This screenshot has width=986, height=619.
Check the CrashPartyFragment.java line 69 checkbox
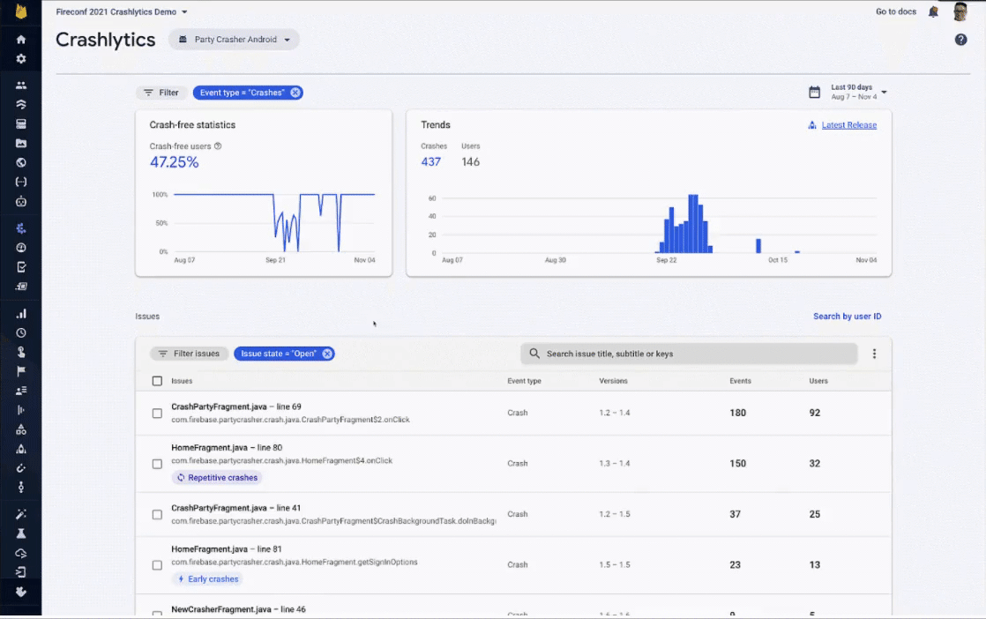(157, 414)
